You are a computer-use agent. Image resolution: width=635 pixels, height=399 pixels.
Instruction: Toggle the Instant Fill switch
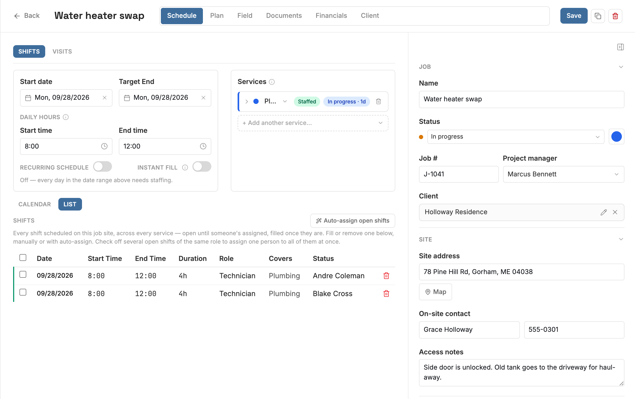tap(202, 167)
